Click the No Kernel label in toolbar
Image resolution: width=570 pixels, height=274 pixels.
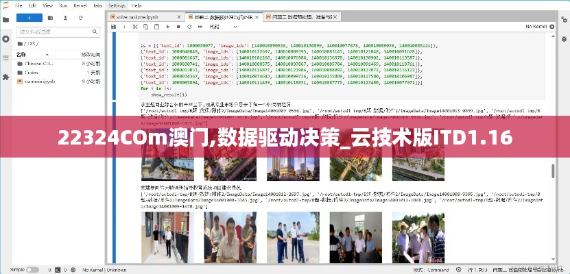point(536,27)
